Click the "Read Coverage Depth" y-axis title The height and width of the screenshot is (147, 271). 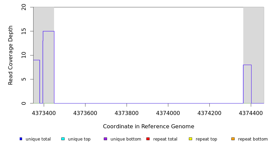tap(11, 55)
